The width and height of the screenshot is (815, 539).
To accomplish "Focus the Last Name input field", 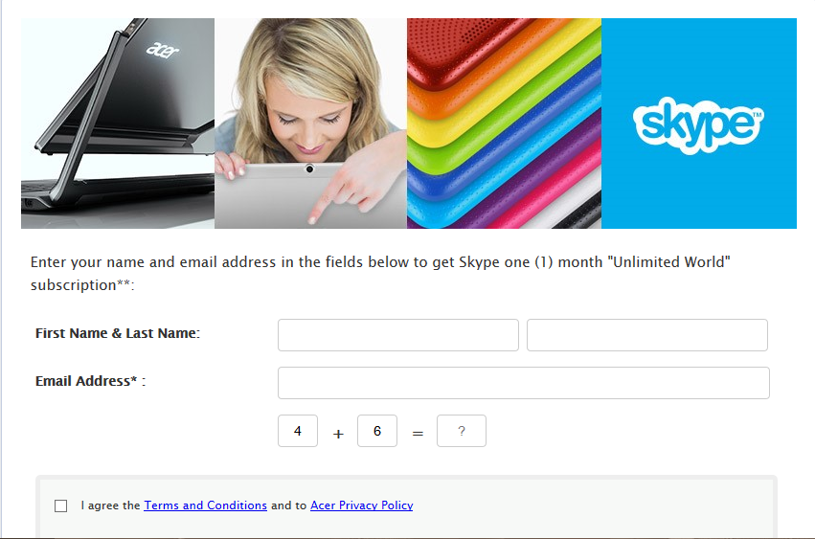I will [x=647, y=335].
